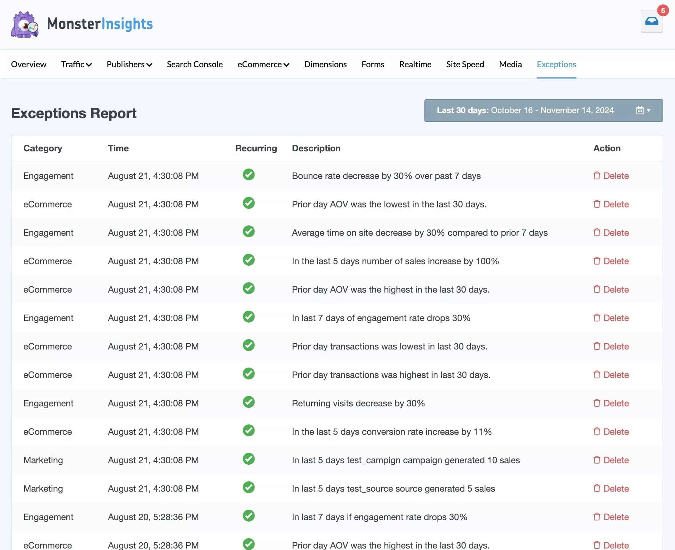Image resolution: width=675 pixels, height=550 pixels.
Task: Click trash icon for test_source sales row
Action: [x=597, y=488]
